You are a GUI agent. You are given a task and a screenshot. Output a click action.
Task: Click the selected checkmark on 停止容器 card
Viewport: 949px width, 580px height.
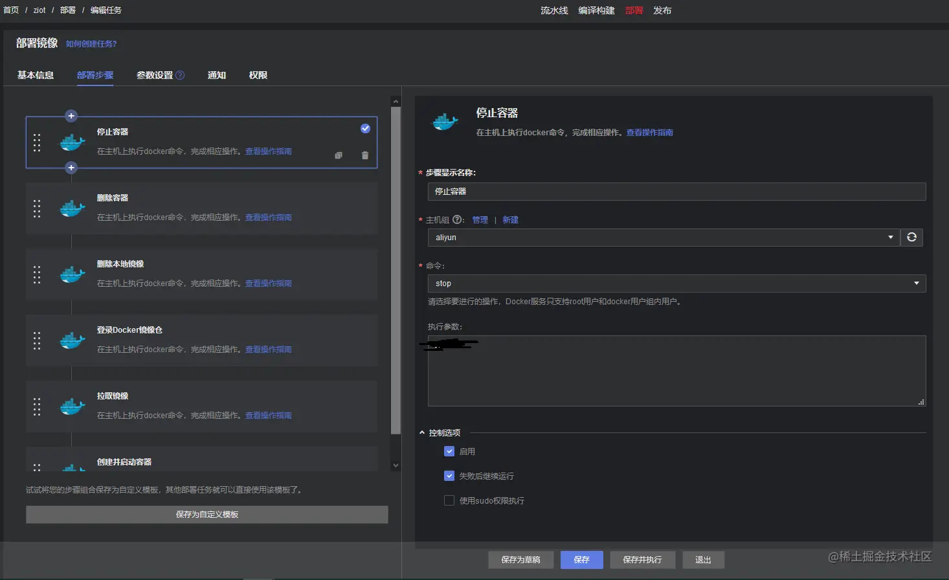[365, 128]
